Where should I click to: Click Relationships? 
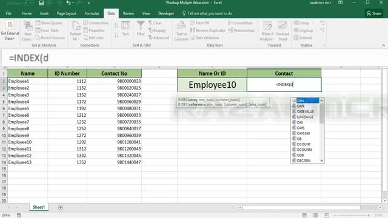(241, 30)
